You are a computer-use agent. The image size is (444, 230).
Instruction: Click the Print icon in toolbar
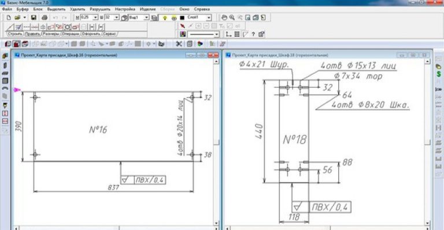(x=45, y=17)
